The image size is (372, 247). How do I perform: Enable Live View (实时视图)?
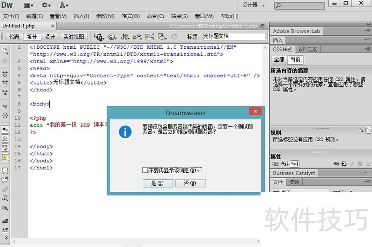click(x=73, y=37)
